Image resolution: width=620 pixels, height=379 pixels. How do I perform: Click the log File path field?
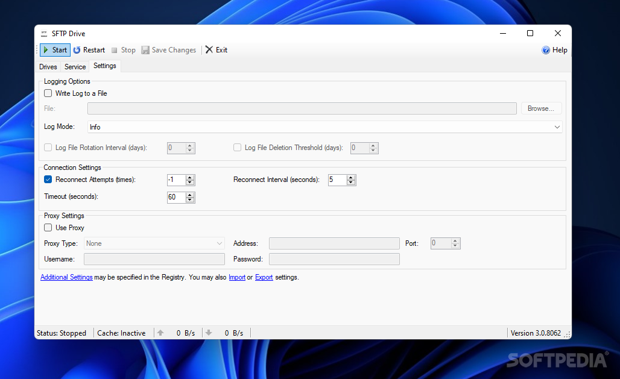(x=302, y=108)
